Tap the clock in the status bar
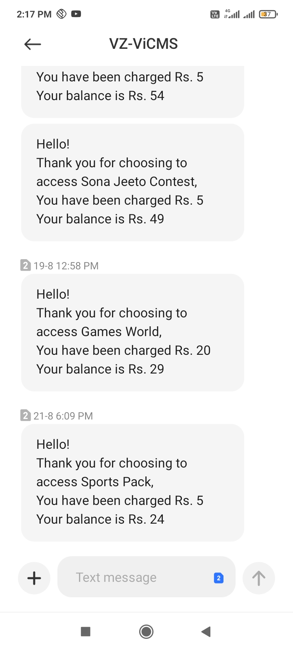This screenshot has width=293, height=651. (34, 14)
